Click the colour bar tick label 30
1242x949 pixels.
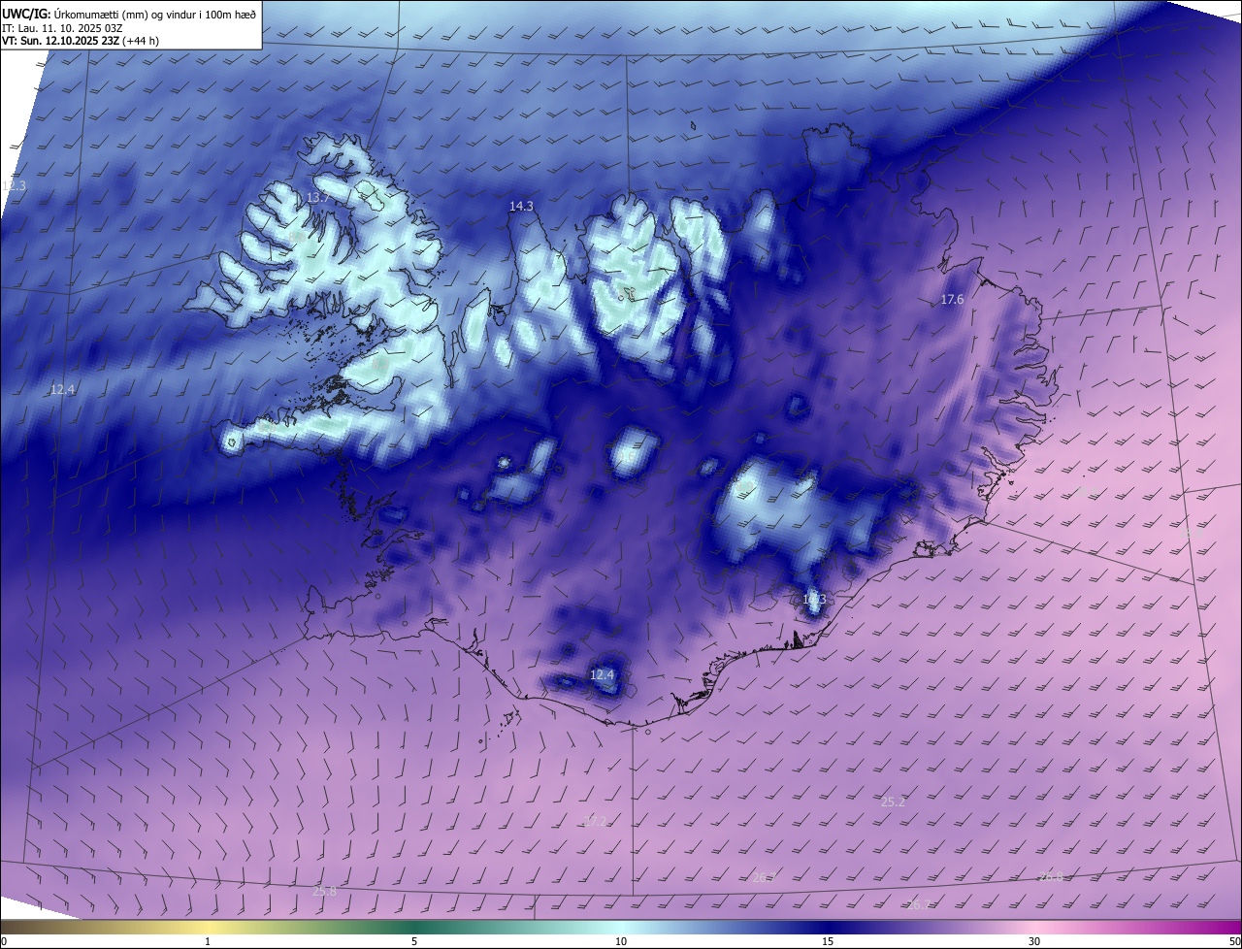(1034, 942)
